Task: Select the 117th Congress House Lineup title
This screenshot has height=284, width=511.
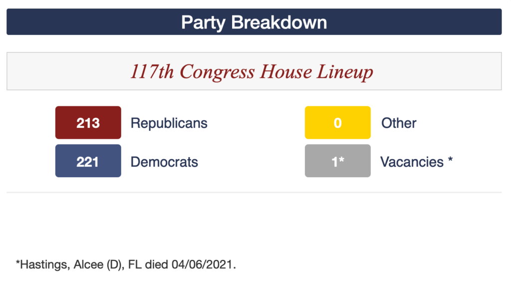Action: (252, 72)
